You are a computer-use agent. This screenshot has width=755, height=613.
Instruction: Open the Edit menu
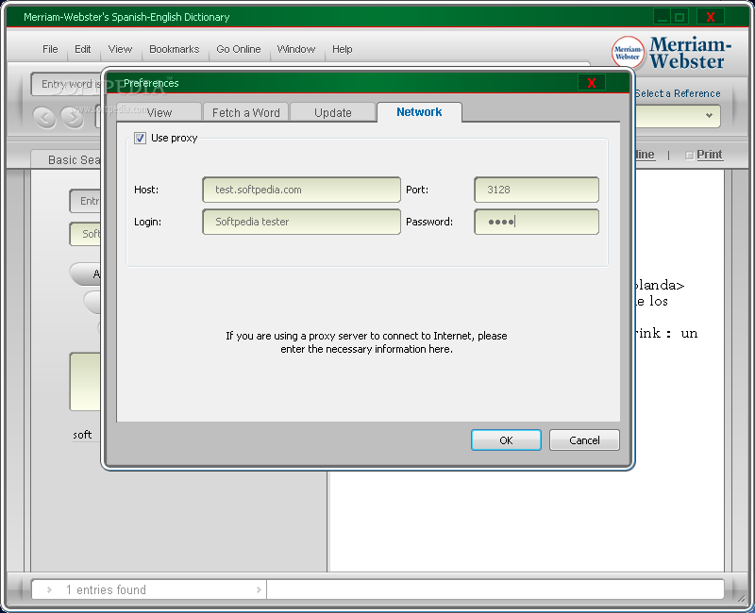coord(82,49)
